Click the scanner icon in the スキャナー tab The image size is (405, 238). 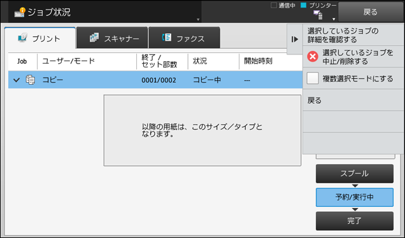coord(94,38)
